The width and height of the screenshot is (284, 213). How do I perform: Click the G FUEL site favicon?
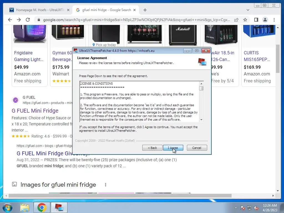pos(16,100)
